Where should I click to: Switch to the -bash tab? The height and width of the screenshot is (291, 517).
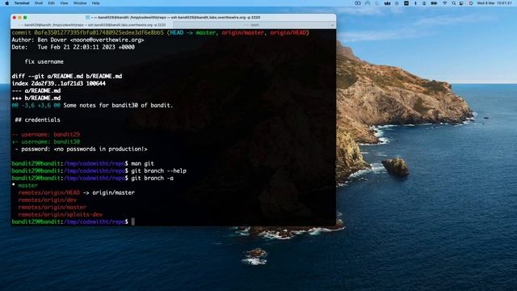coord(252,25)
